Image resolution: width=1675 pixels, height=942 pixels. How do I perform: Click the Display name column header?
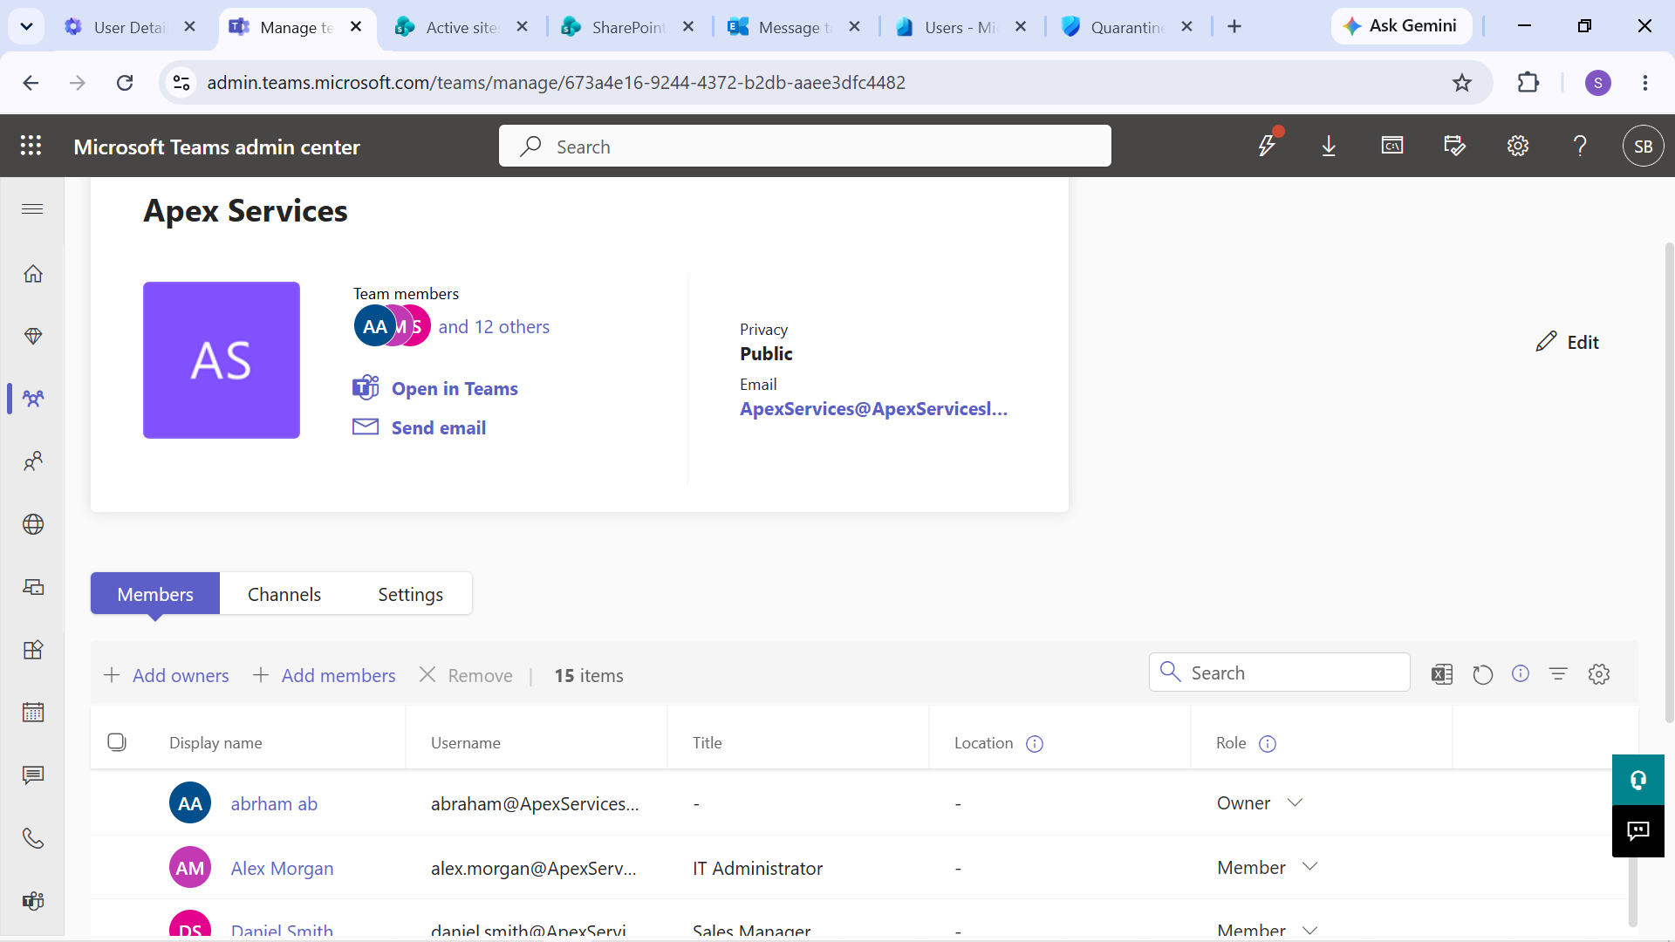pyautogui.click(x=215, y=743)
